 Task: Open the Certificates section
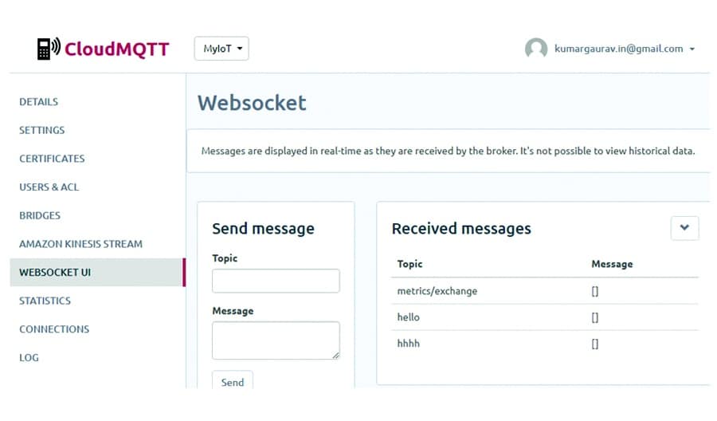(x=52, y=159)
